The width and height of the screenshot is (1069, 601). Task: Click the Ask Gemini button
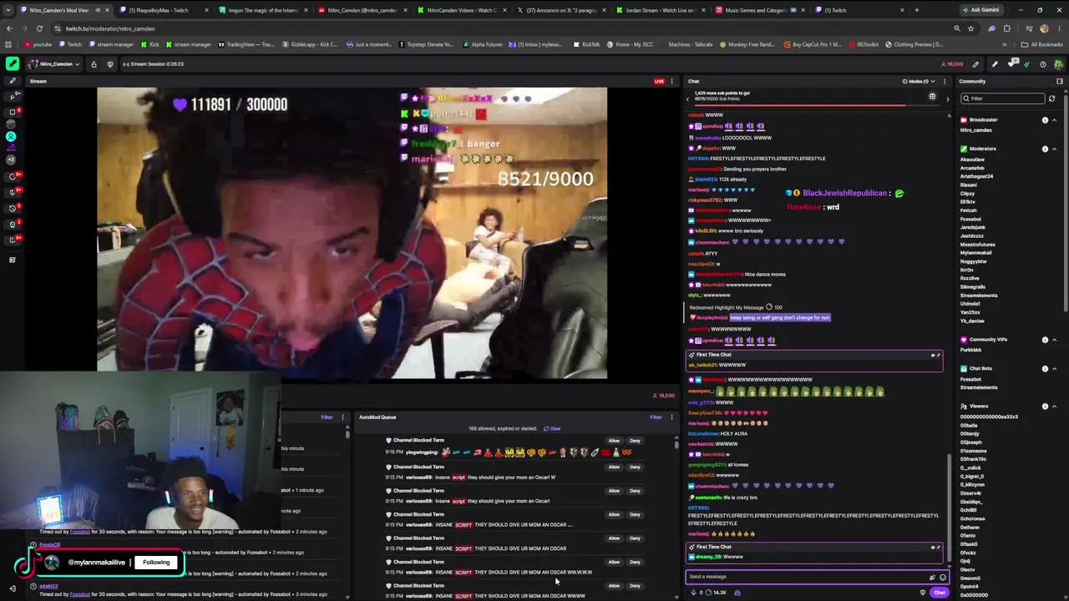980,10
